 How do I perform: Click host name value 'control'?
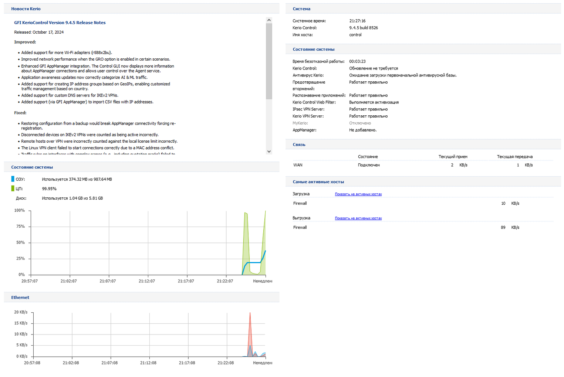355,35
